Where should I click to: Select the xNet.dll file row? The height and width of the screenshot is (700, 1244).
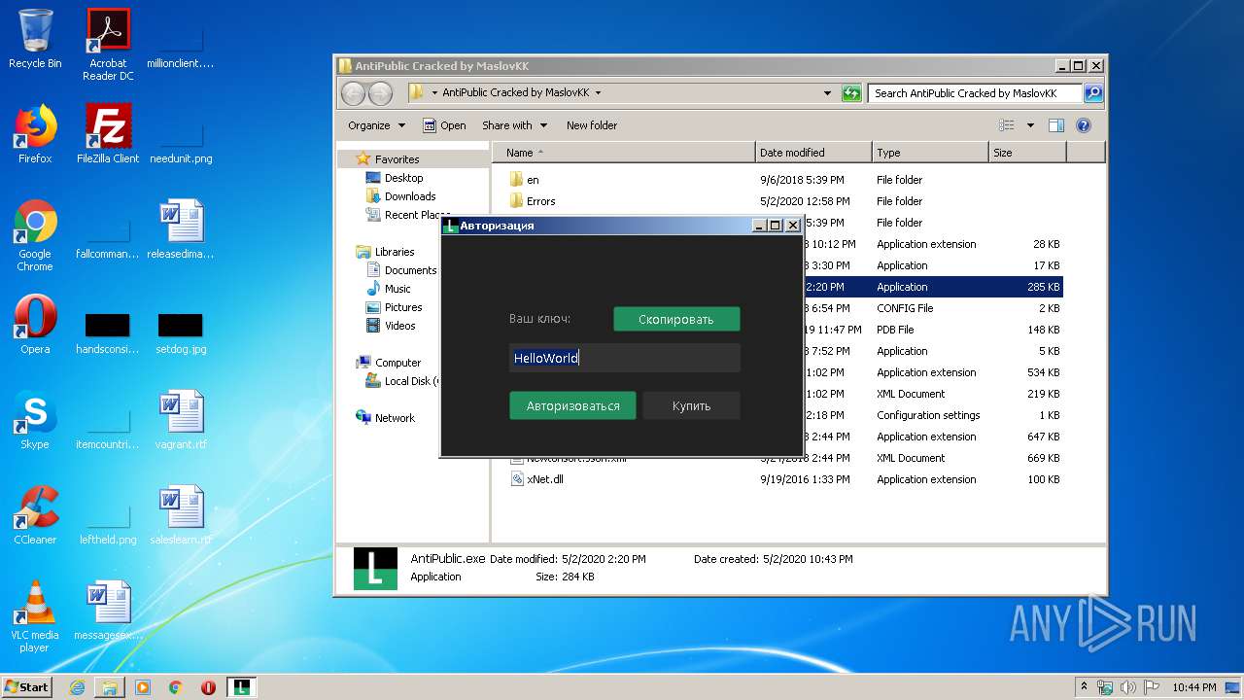[784, 479]
